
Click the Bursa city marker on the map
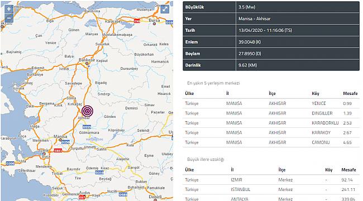154,23
